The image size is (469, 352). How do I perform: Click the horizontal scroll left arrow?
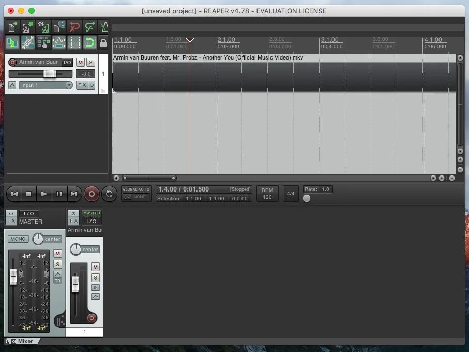[x=116, y=178]
